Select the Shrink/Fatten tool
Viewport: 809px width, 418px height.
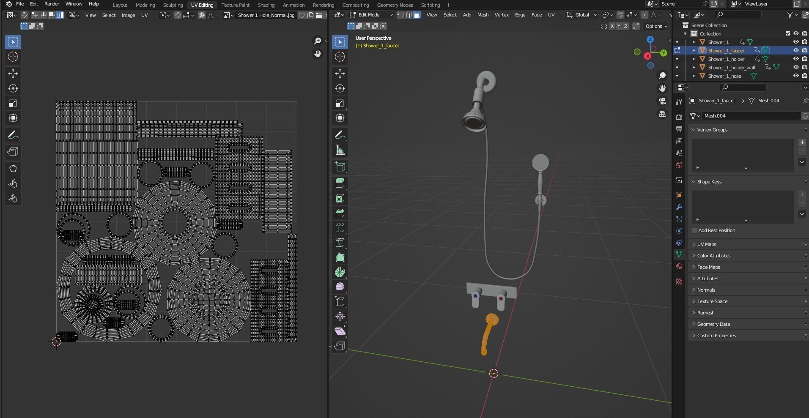point(340,317)
